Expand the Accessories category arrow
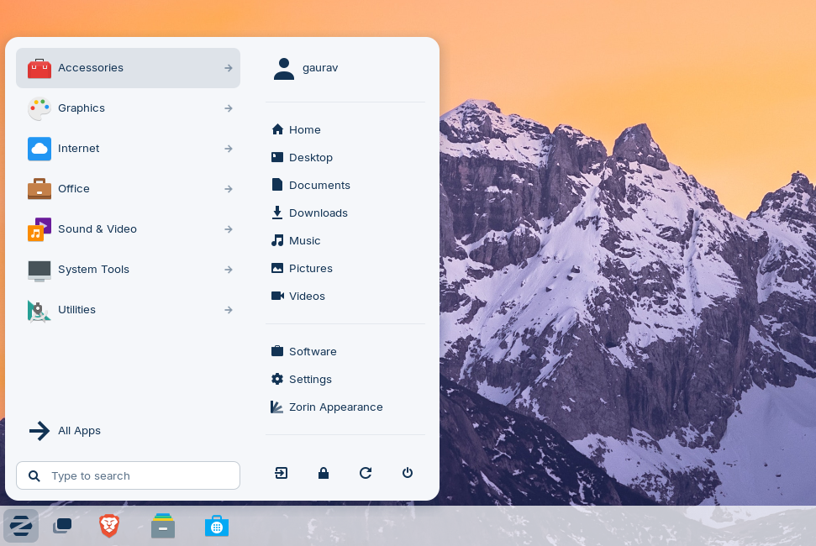This screenshot has height=546, width=816. click(229, 68)
